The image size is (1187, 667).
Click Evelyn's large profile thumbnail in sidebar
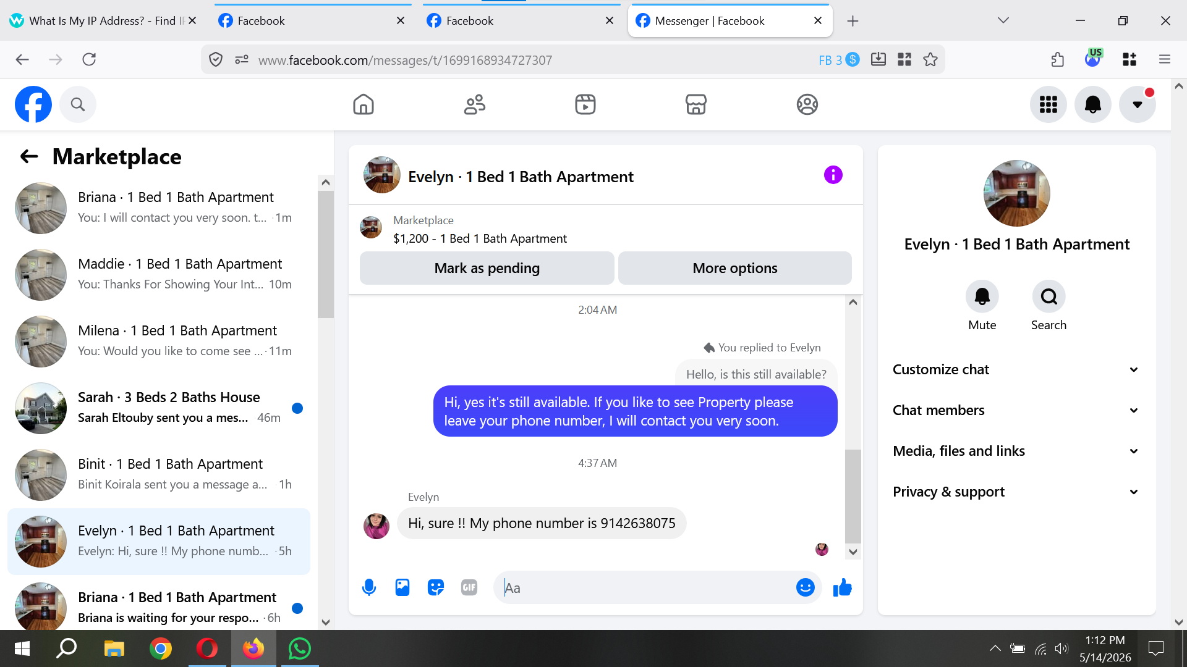(1016, 193)
